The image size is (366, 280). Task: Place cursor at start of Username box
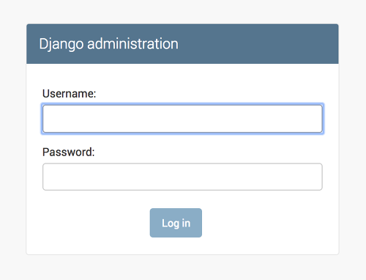click(46, 119)
